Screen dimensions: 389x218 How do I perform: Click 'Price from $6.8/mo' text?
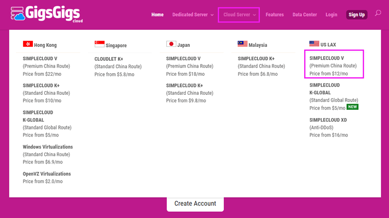coord(258,74)
